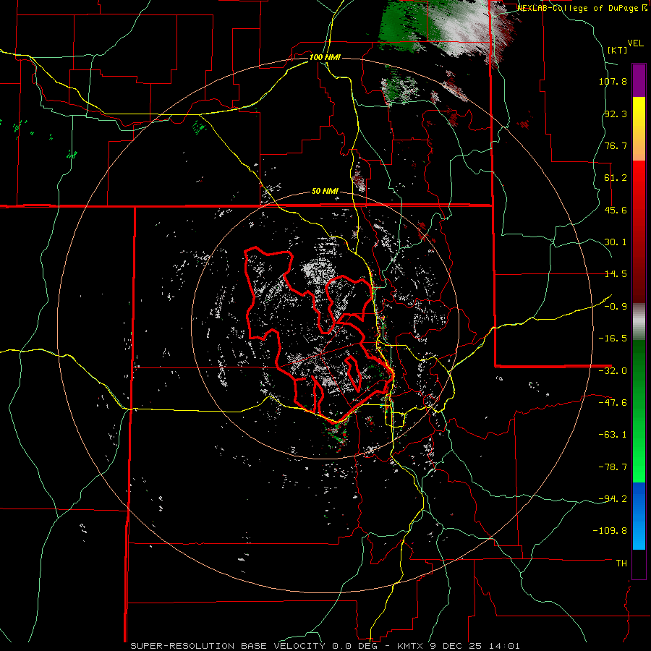Select the 107.8 value on velocity scale
The image size is (651, 651).
pyautogui.click(x=613, y=81)
